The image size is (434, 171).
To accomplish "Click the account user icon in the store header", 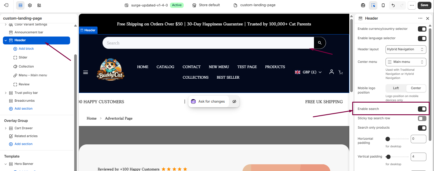I will (x=331, y=72).
